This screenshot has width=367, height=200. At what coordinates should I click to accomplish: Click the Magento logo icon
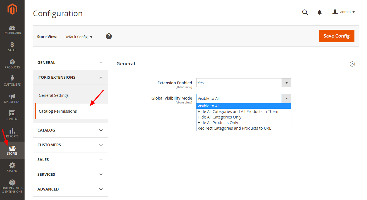tap(12, 9)
